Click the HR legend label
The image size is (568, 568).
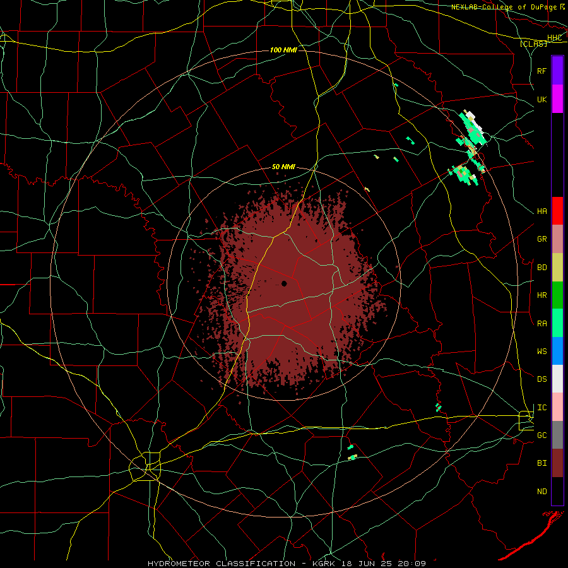pos(541,295)
